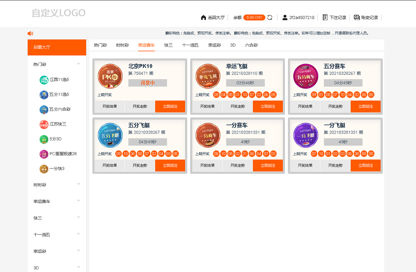Click the 返回大厅 home icon
Image resolution: width=416 pixels, height=272 pixels.
coord(203,17)
